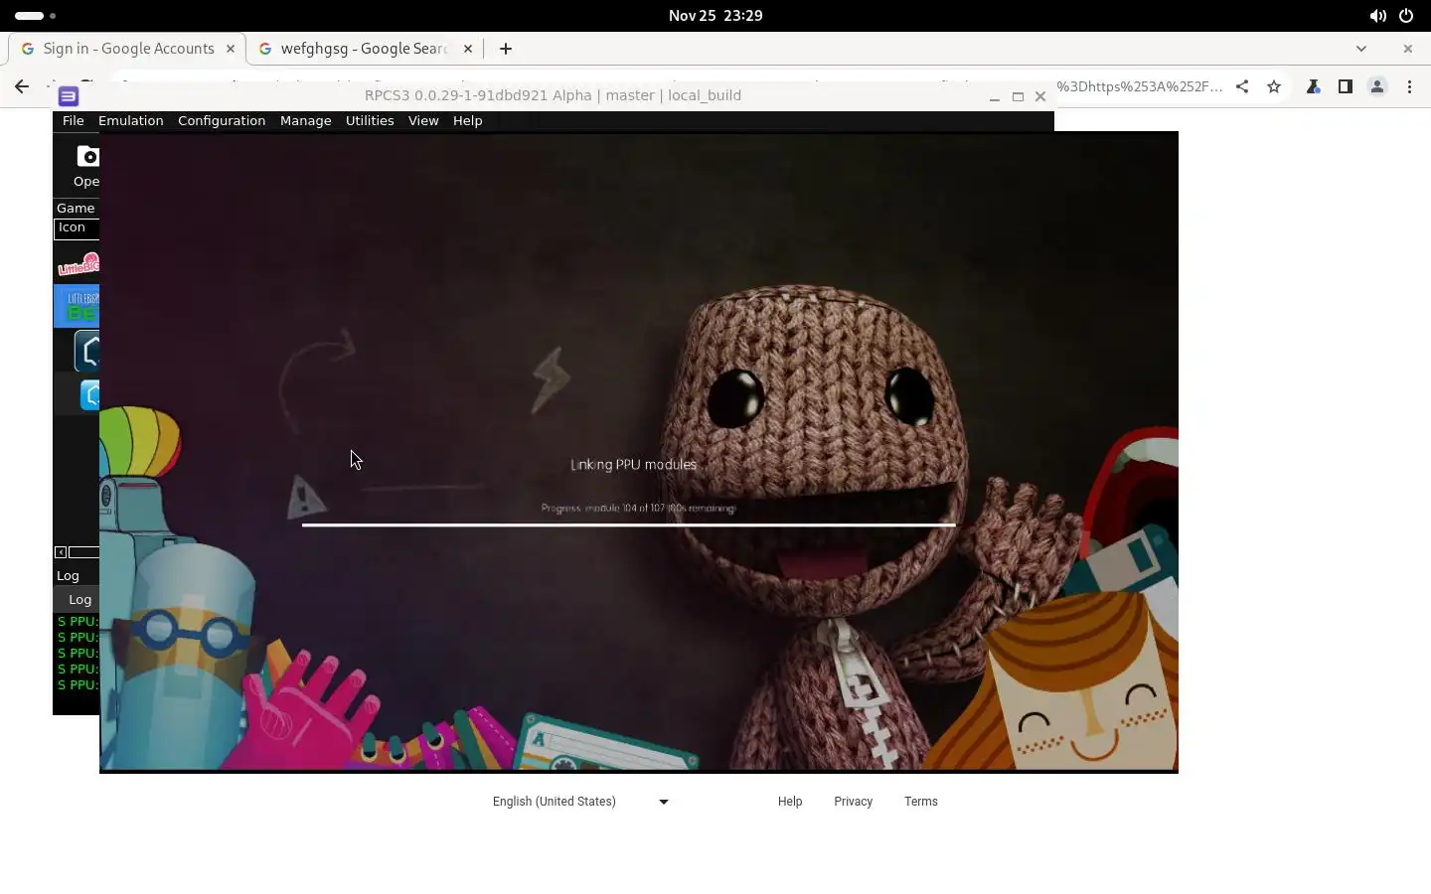The width and height of the screenshot is (1431, 894).
Task: Click the Icon column header in game list
Action: coord(77,228)
